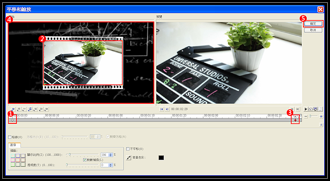Select the start key frame diamond
This screenshot has height=181, width=330.
coord(12,120)
